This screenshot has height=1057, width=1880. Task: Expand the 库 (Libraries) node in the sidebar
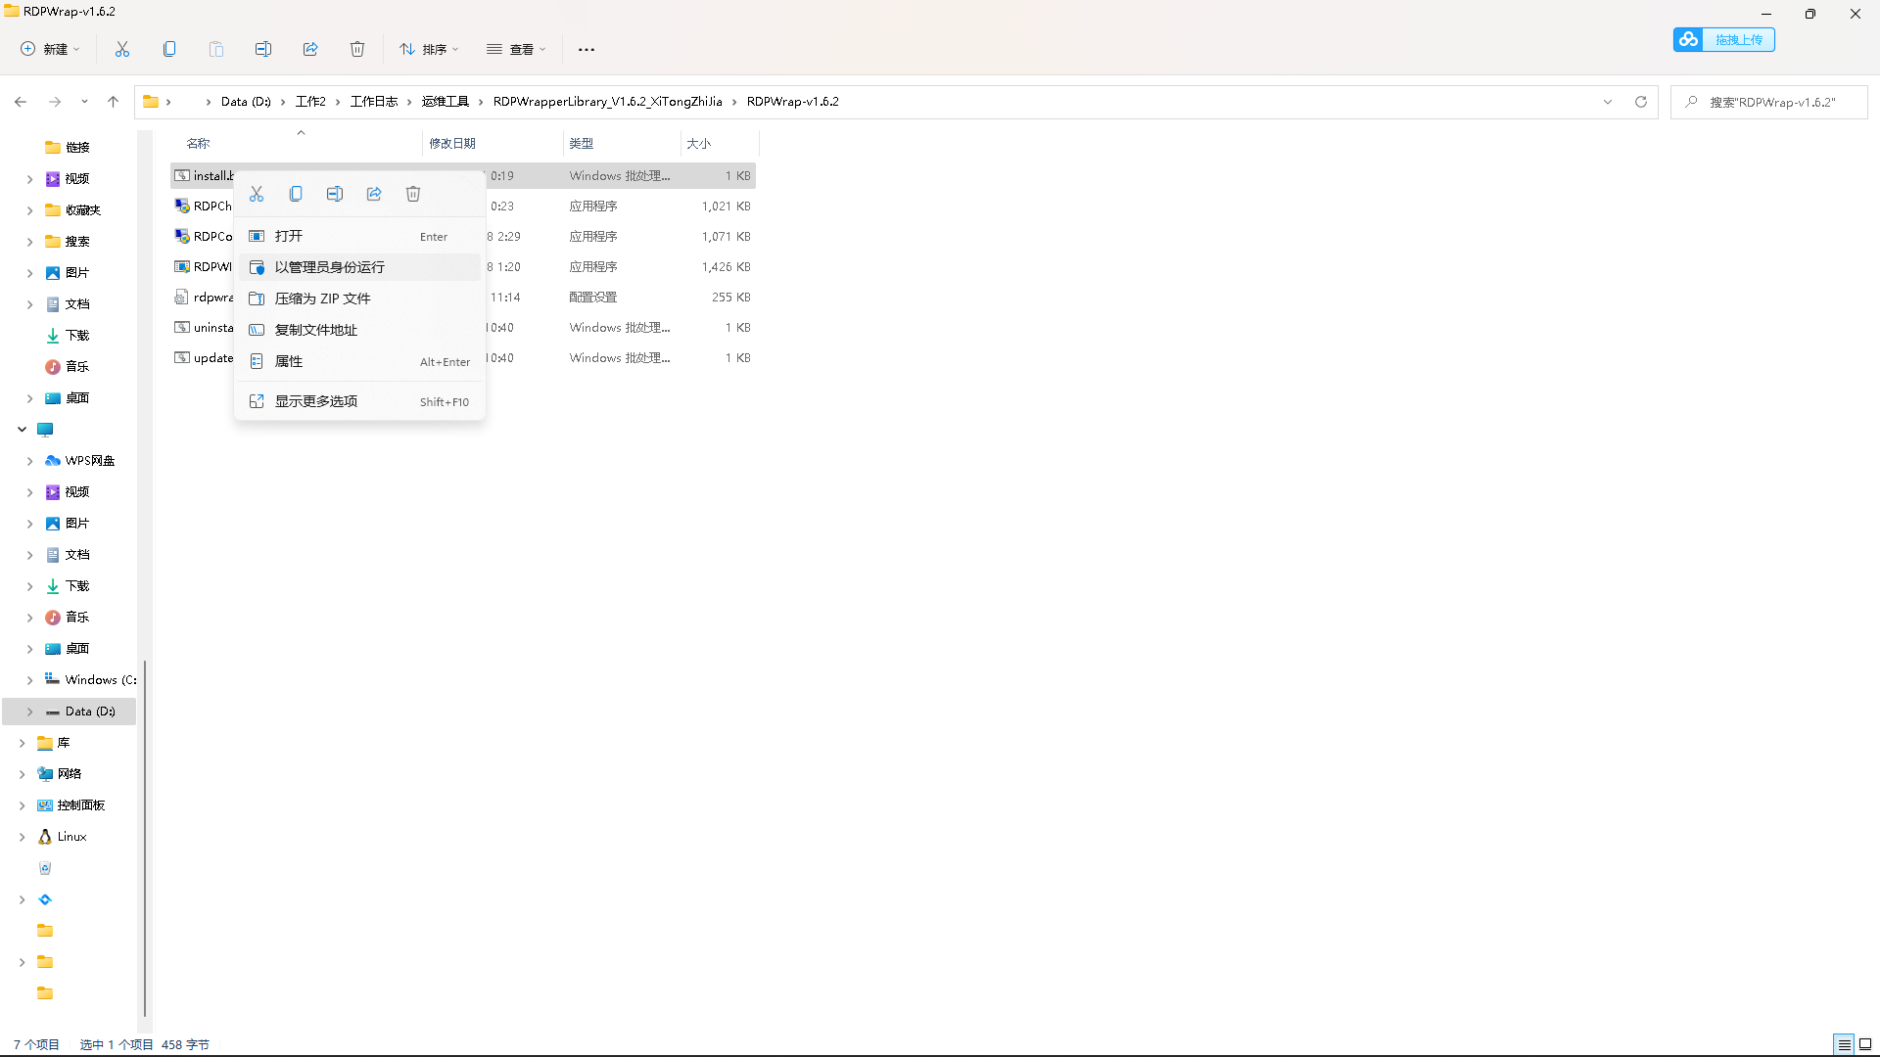22,743
